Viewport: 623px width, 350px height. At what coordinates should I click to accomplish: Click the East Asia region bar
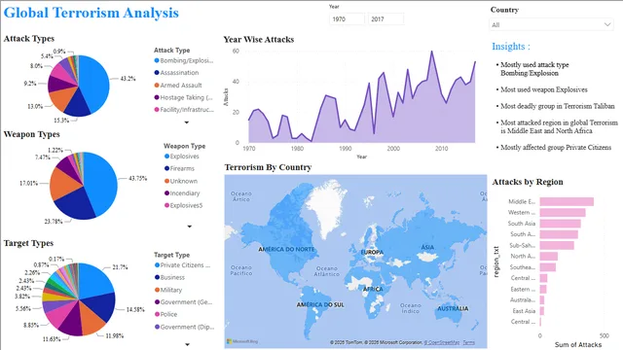pyautogui.click(x=541, y=311)
